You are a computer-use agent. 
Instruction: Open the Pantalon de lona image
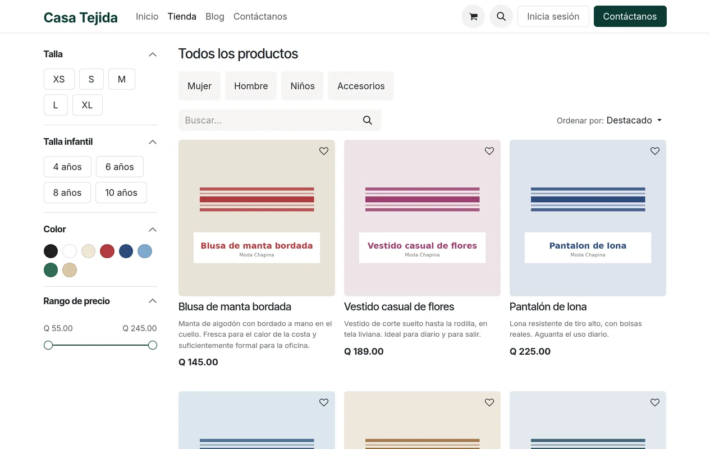click(x=588, y=218)
